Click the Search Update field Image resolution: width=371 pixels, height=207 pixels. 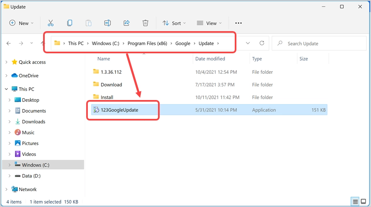tap(319, 43)
